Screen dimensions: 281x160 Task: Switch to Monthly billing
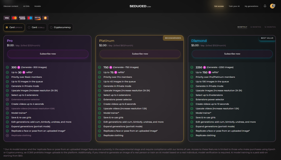[x=242, y=27]
